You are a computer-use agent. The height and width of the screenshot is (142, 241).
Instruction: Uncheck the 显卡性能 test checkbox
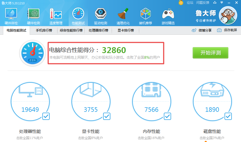tap(107, 116)
